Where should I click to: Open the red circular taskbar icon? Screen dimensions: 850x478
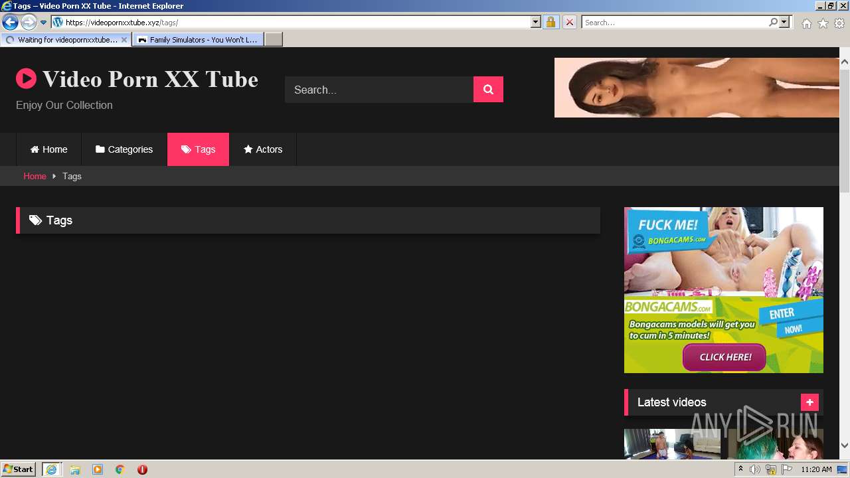pos(142,469)
